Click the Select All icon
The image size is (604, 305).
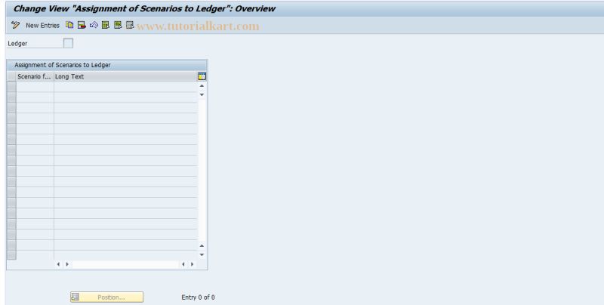pyautogui.click(x=106, y=25)
